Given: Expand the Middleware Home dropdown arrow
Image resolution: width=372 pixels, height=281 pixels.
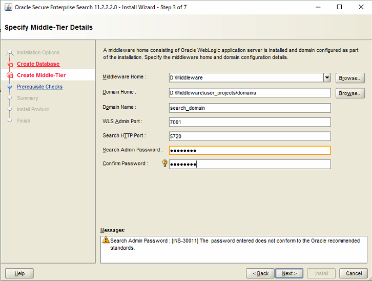Looking at the screenshot, I should point(327,77).
